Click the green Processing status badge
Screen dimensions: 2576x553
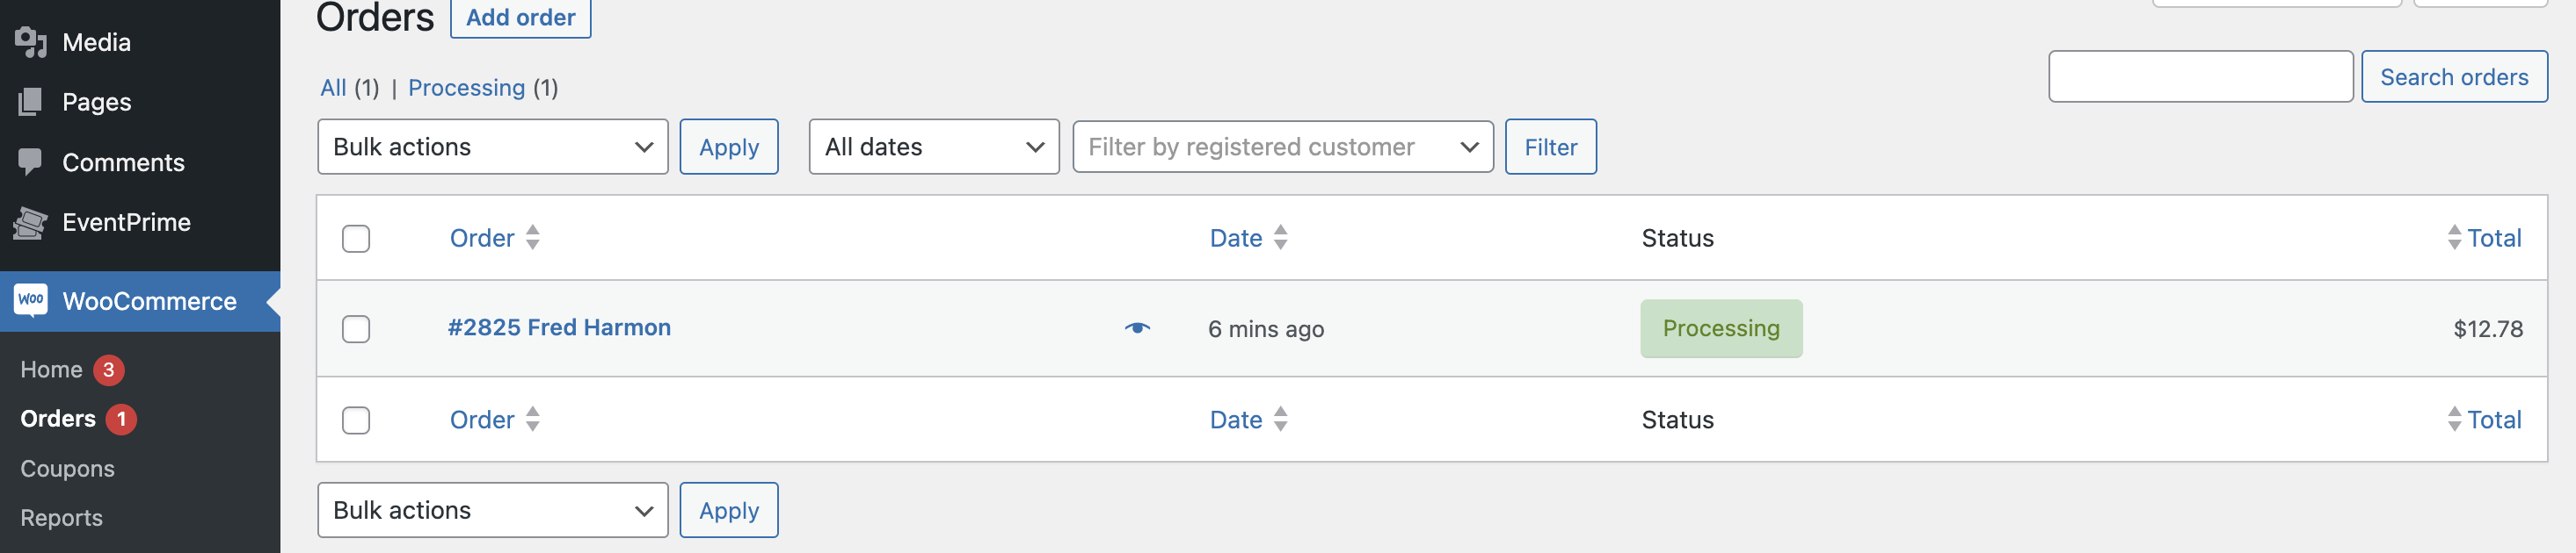tap(1720, 328)
